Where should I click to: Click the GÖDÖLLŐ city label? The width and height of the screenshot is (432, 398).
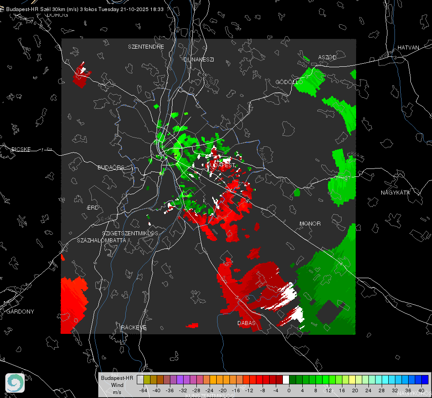click(x=289, y=82)
